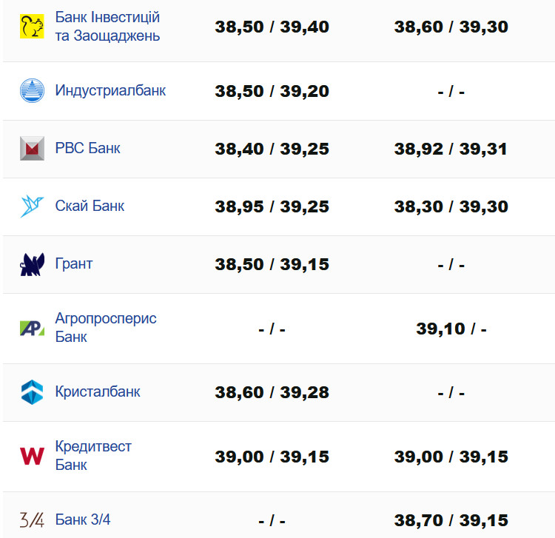The height and width of the screenshot is (538, 555).
Task: Click the 38,92 / 39,31 rate for РВС Банк
Action: pos(451,149)
